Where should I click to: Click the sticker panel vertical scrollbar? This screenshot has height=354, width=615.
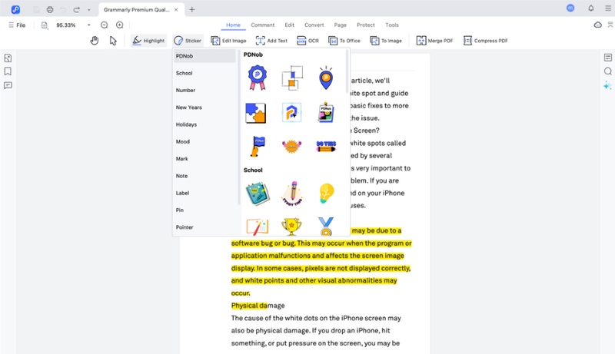click(347, 72)
